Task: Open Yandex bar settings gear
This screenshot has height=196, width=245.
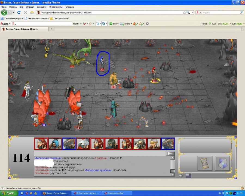Action: click(147, 24)
